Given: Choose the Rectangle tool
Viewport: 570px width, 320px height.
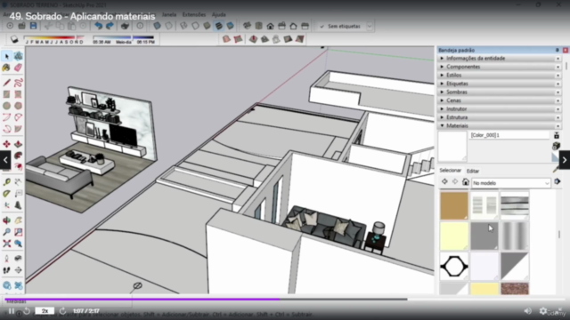Looking at the screenshot, I should (6, 94).
